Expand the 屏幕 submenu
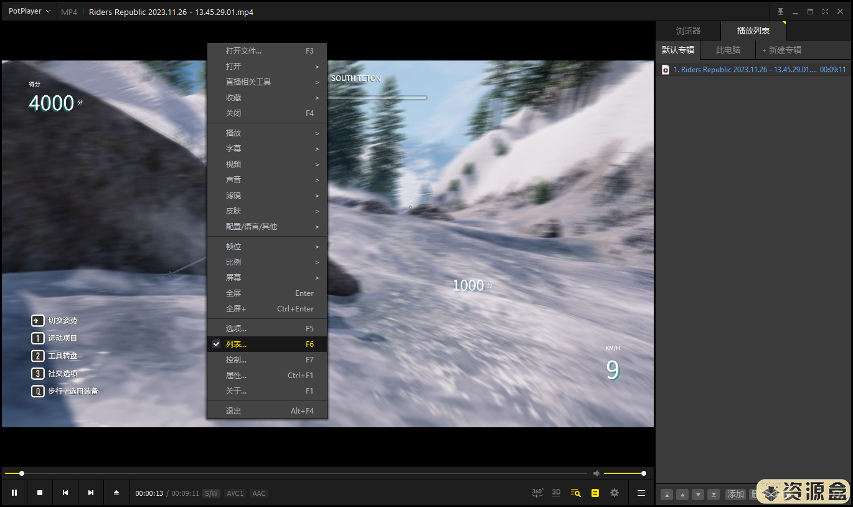The width and height of the screenshot is (853, 507). coord(267,278)
